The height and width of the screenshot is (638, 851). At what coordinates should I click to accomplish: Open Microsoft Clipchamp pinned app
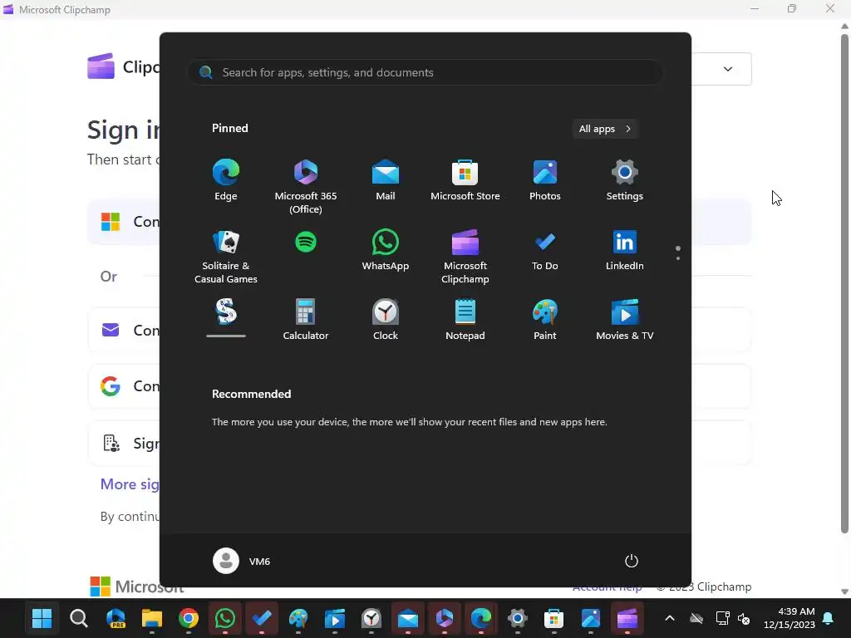click(465, 256)
